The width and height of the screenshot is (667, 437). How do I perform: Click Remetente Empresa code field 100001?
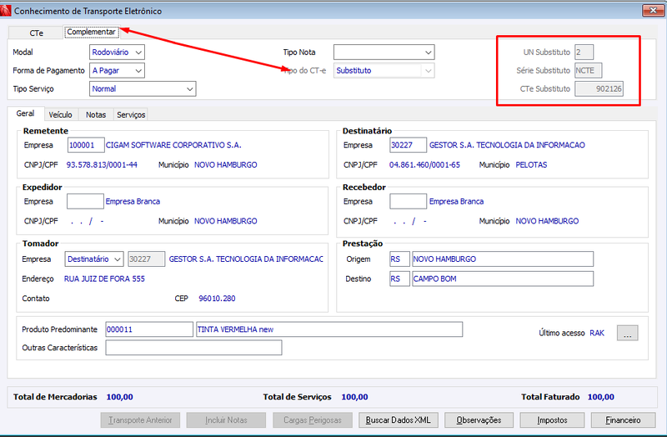click(x=86, y=145)
